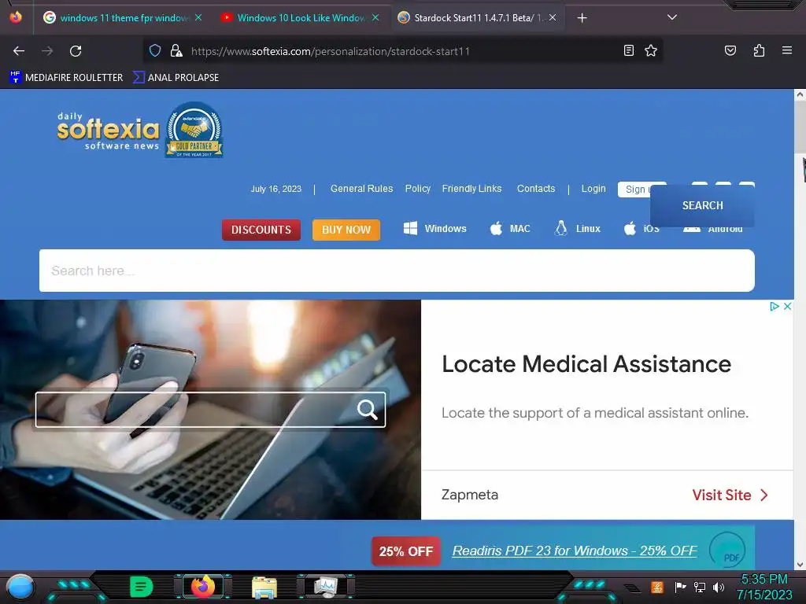The height and width of the screenshot is (604, 806).
Task: Click the page scrollbar down arrow
Action: click(800, 565)
